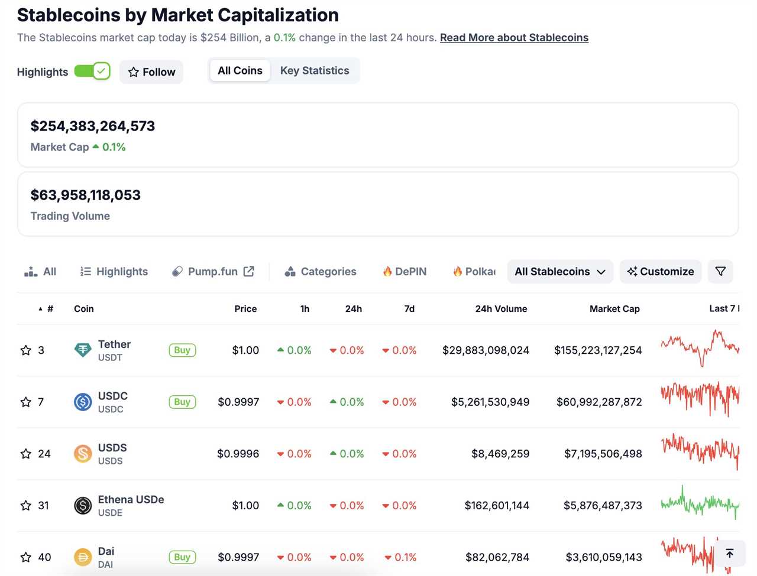The image size is (757, 576).
Task: Click Ethena USDe volume $162,601,144
Action: [497, 506]
